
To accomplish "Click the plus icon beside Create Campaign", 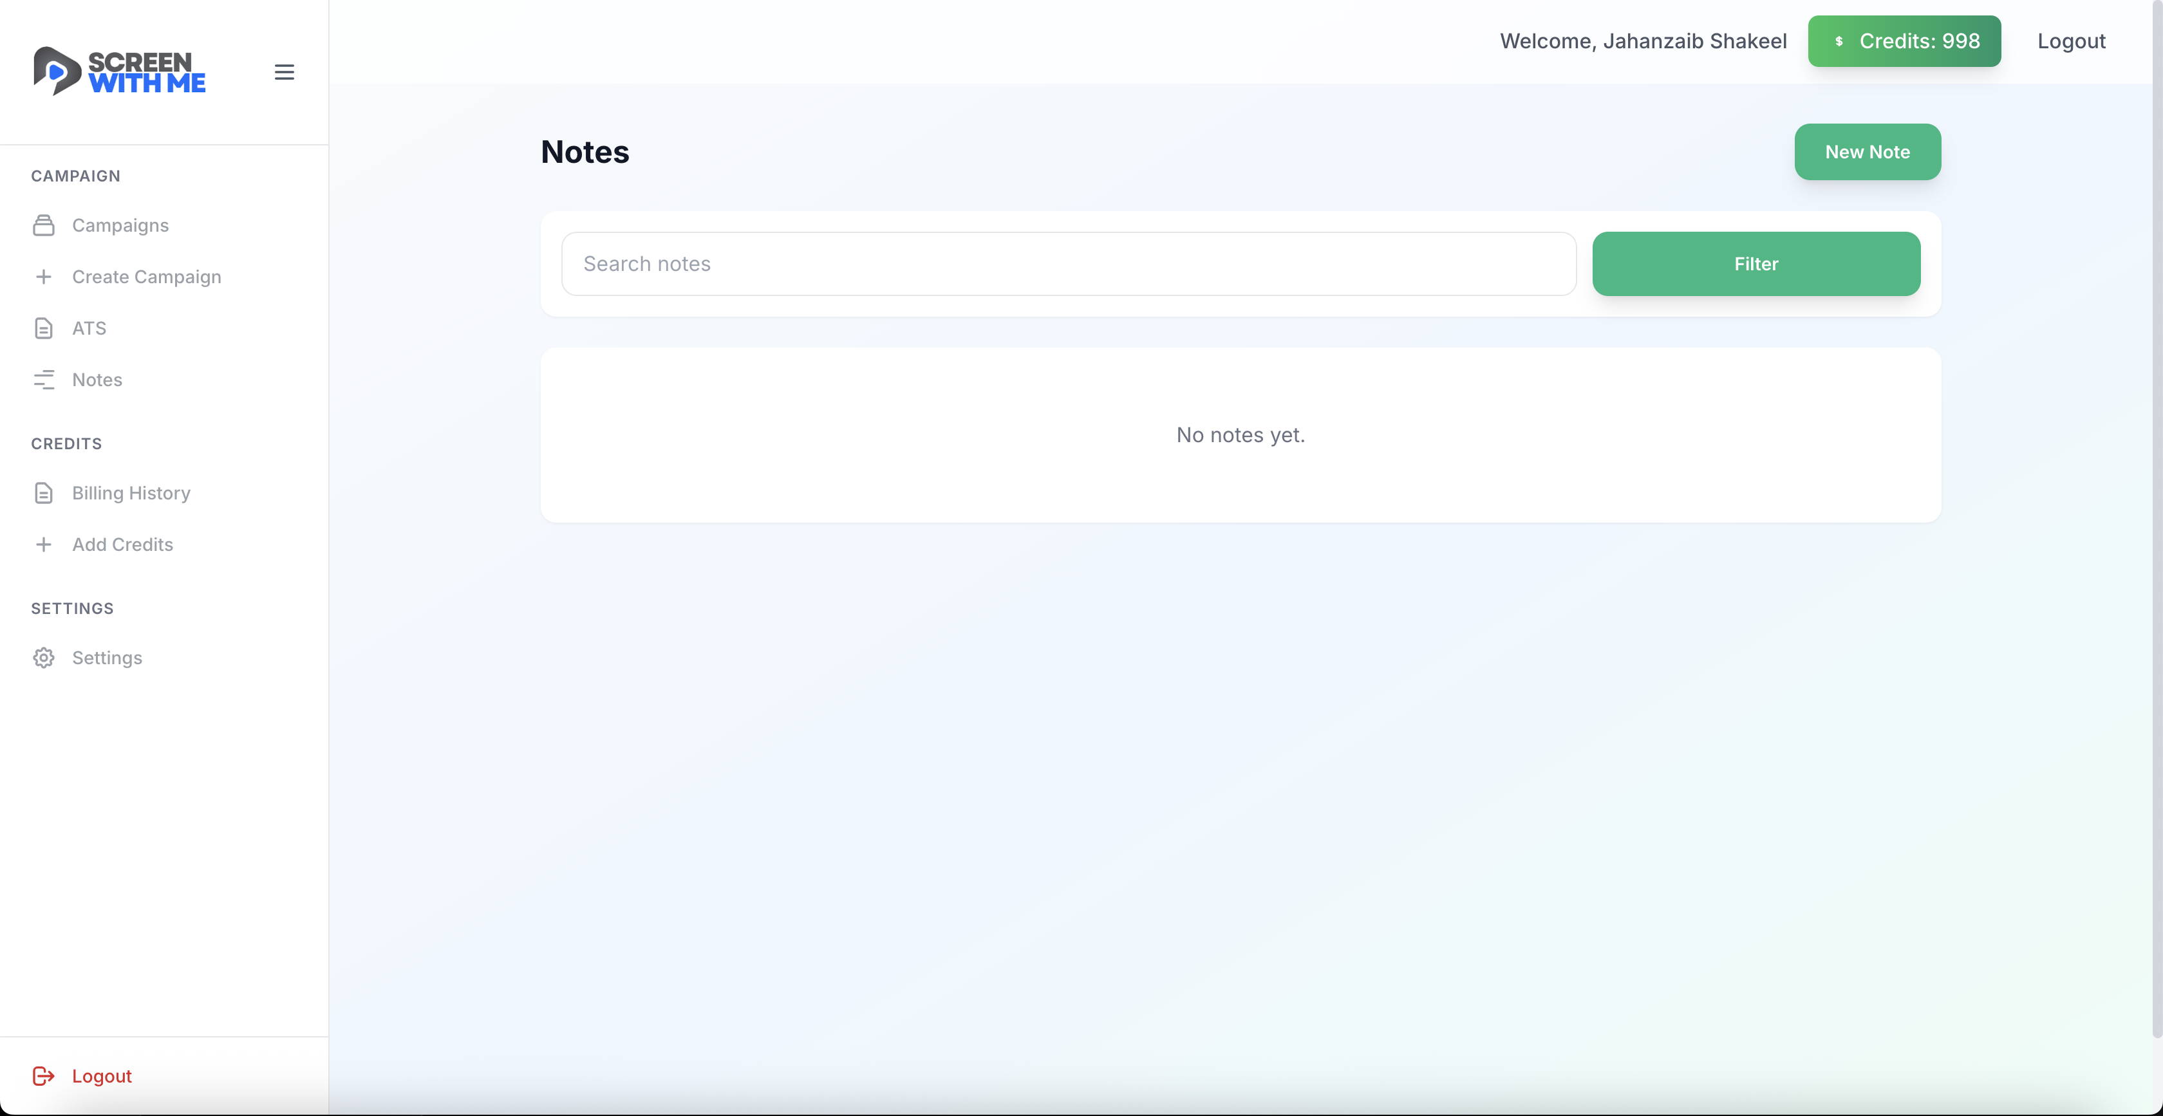I will [44, 277].
